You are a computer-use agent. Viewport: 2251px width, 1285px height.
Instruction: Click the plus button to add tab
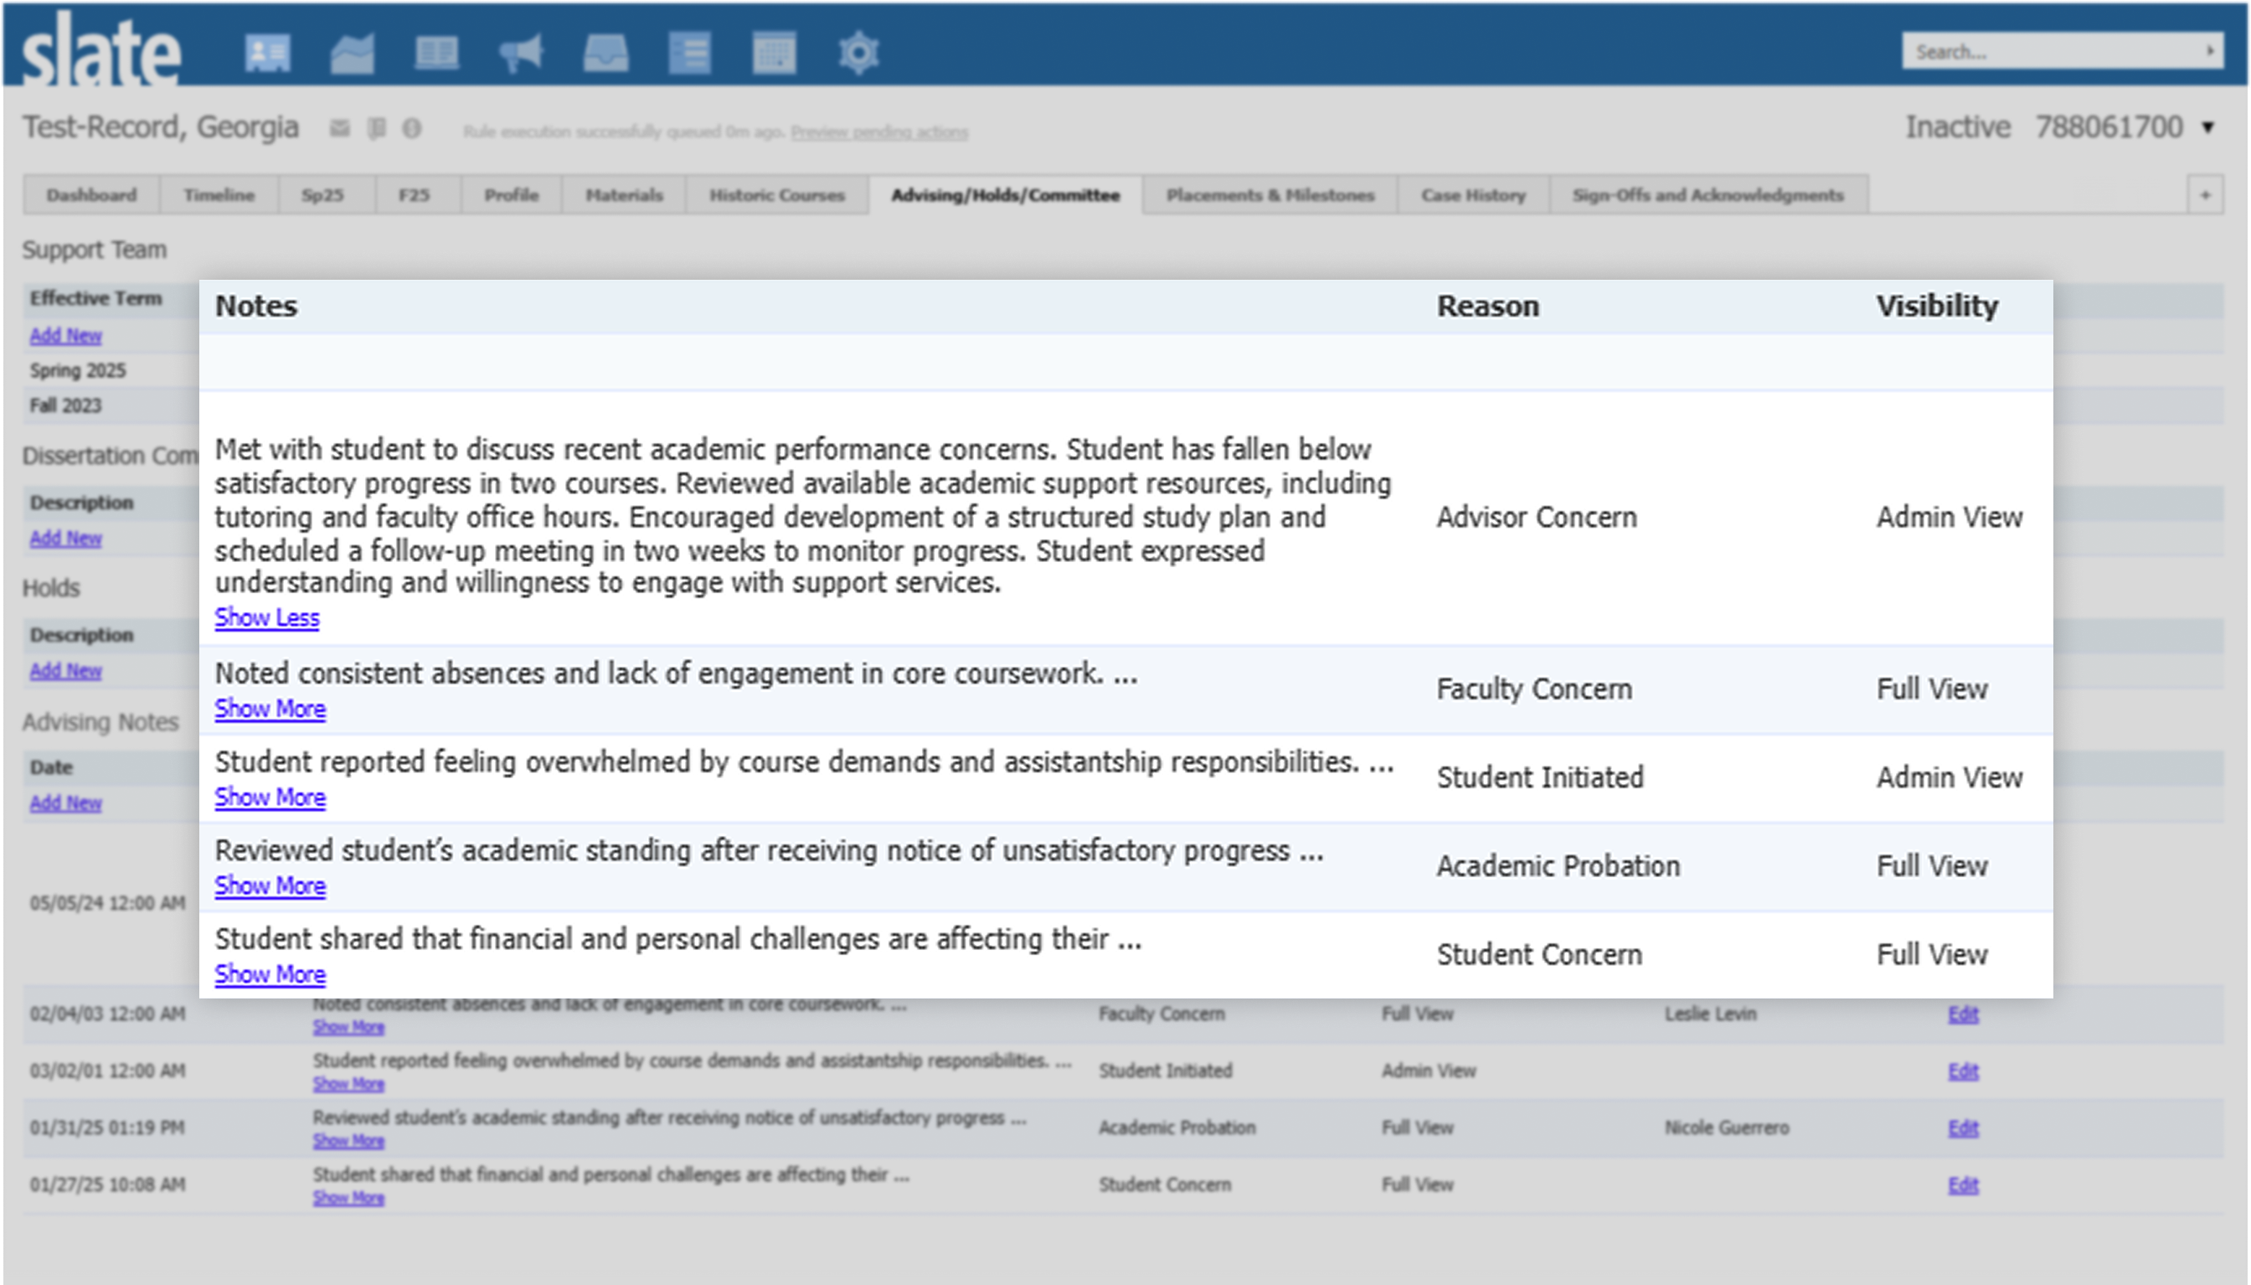[2205, 195]
